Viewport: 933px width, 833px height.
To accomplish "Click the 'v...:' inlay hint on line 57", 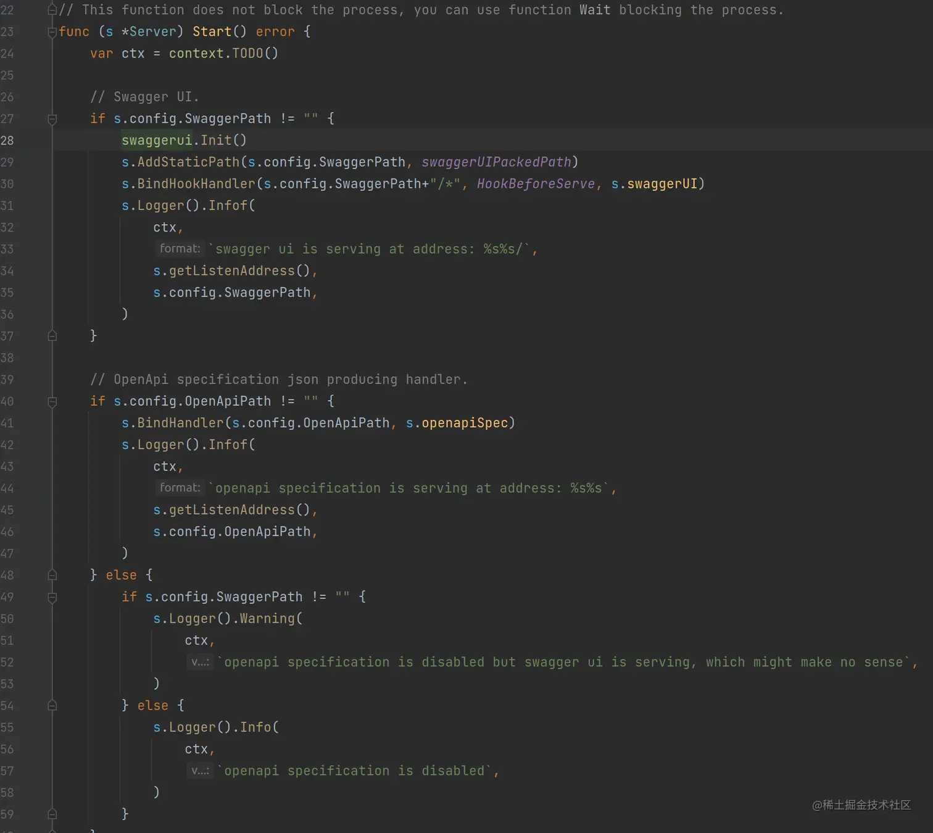I will 200,771.
